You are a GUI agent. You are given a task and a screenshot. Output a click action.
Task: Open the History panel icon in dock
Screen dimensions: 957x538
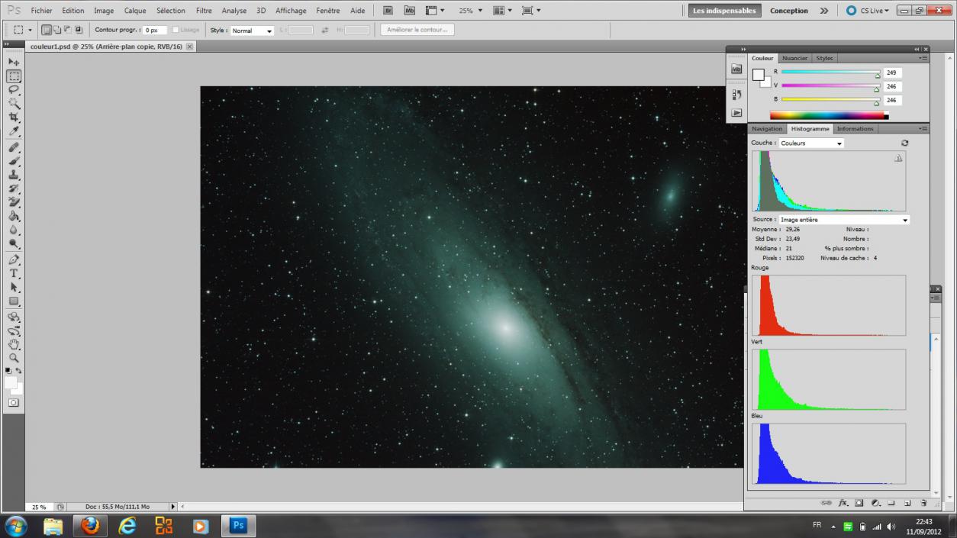pos(736,95)
